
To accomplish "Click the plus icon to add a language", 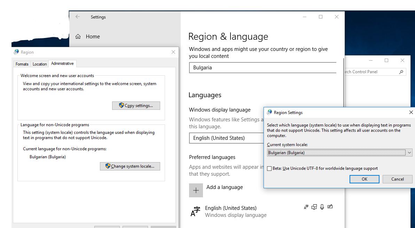I will [196, 190].
